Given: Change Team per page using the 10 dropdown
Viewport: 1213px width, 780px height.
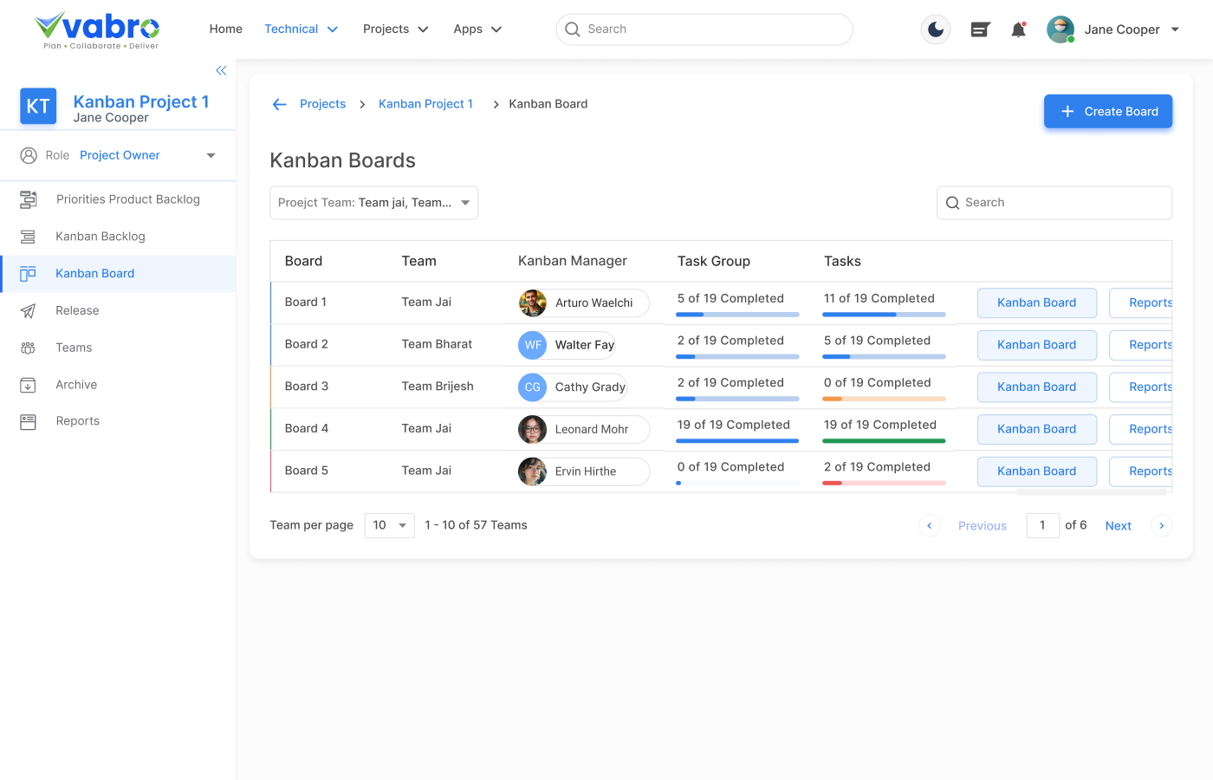Looking at the screenshot, I should [x=389, y=524].
